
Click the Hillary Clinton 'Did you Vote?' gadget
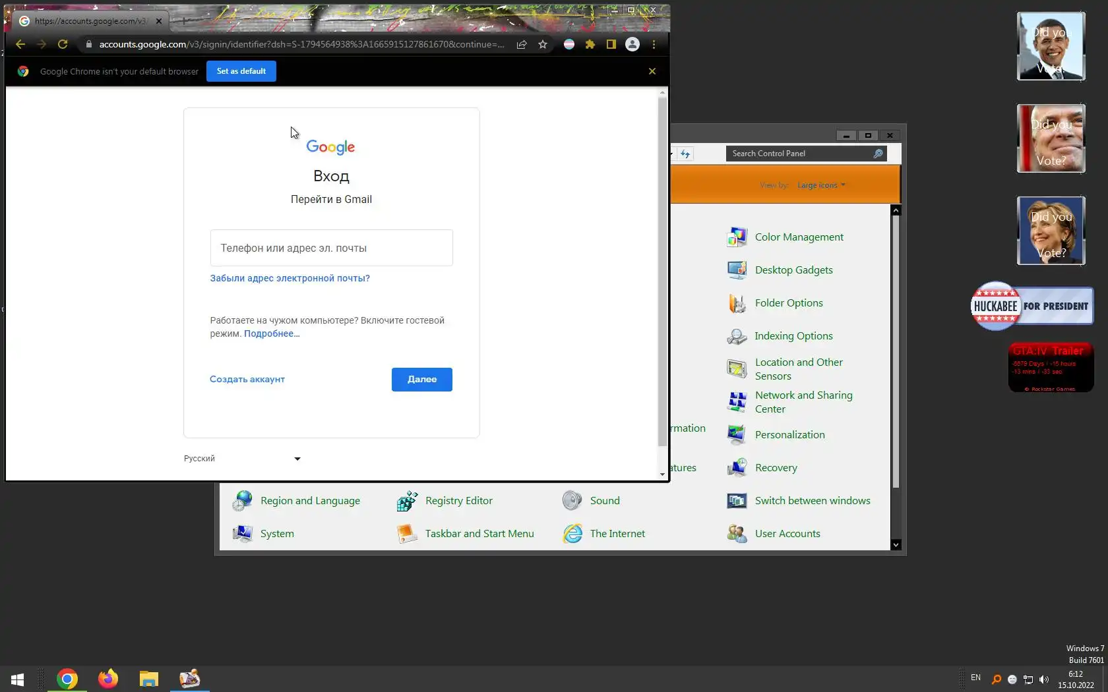click(x=1051, y=231)
